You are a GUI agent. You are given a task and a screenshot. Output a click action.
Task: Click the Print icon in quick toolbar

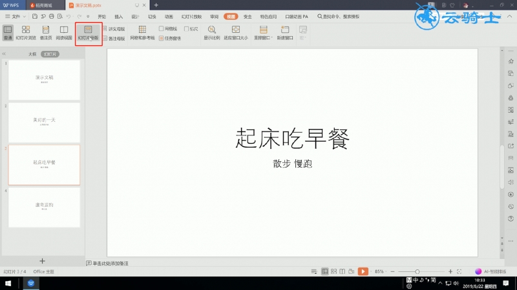coord(52,16)
